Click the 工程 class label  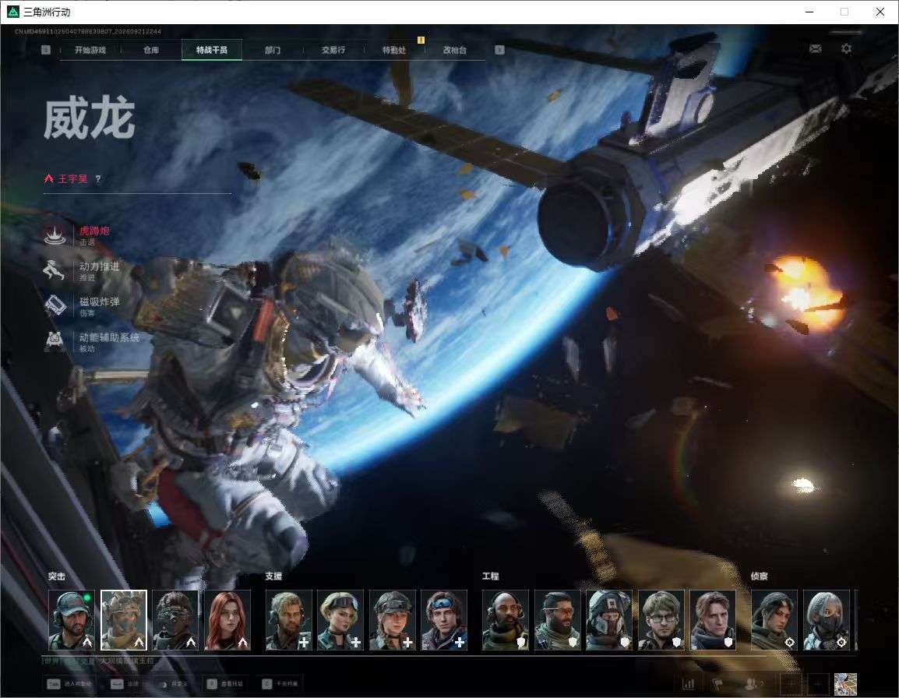coord(490,576)
